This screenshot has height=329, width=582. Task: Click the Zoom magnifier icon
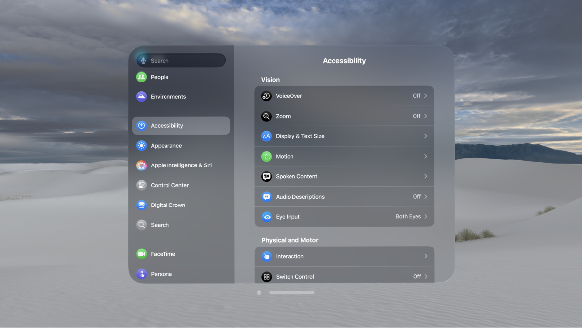pos(266,116)
